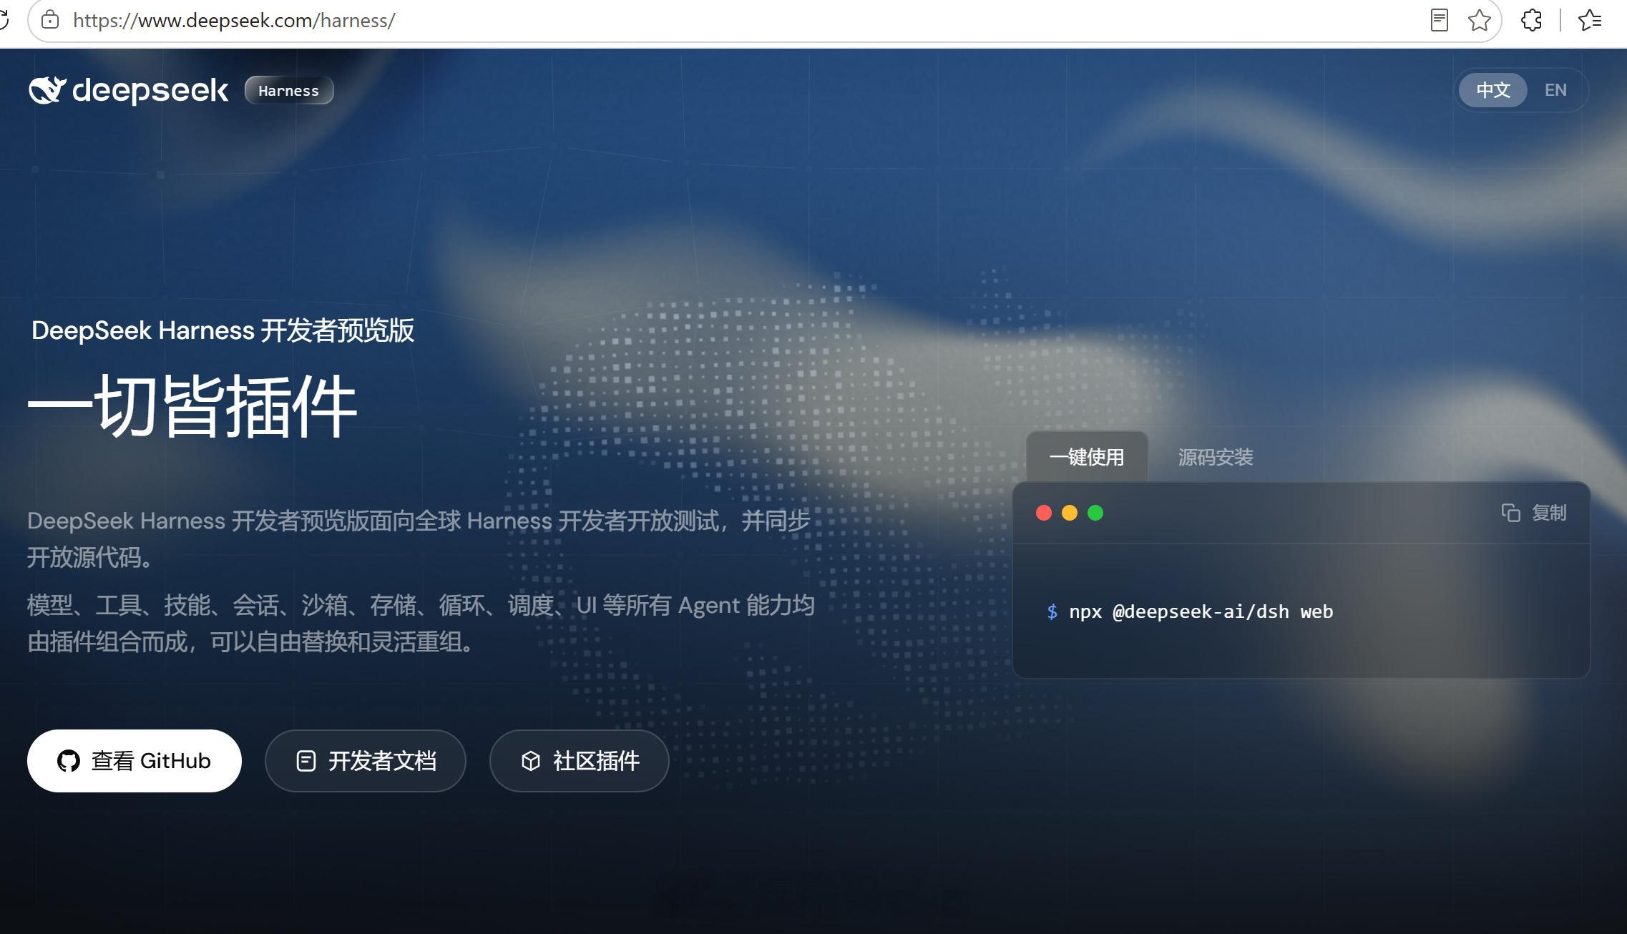The width and height of the screenshot is (1627, 934).
Task: Switch language to 中文
Action: (1493, 90)
